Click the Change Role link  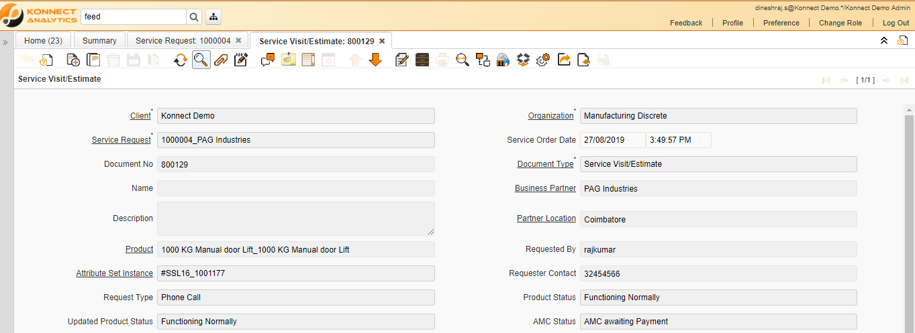[840, 23]
